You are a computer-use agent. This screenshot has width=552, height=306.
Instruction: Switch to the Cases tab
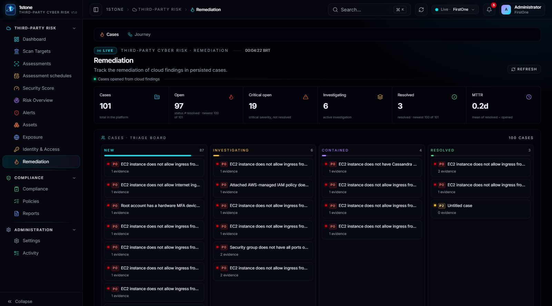point(109,34)
